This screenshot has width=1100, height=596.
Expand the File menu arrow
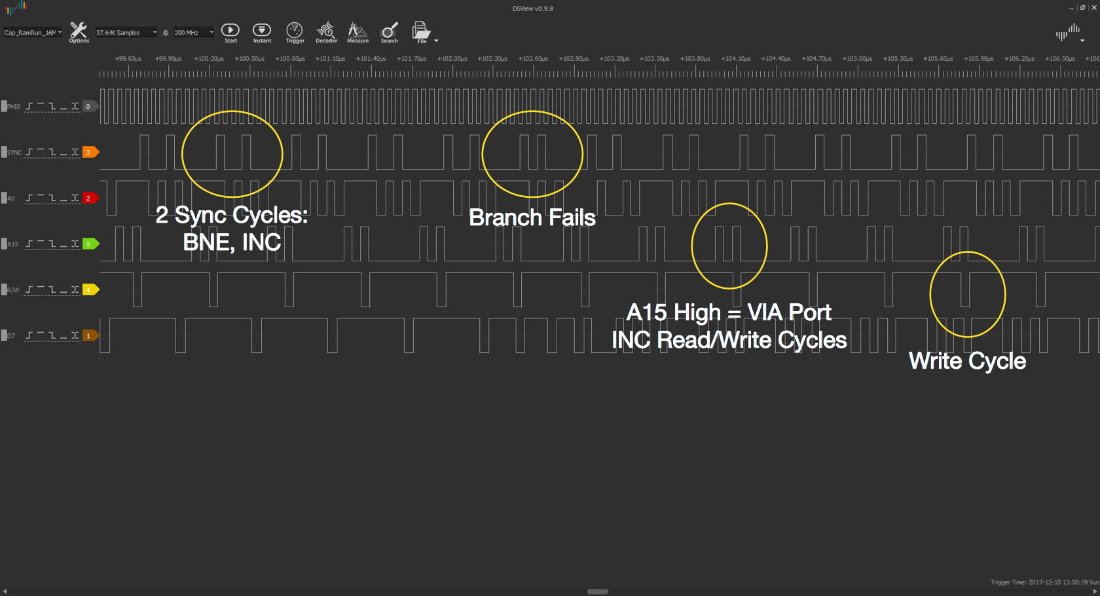[436, 41]
